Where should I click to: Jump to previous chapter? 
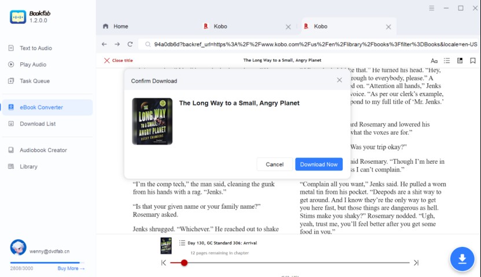(x=163, y=263)
